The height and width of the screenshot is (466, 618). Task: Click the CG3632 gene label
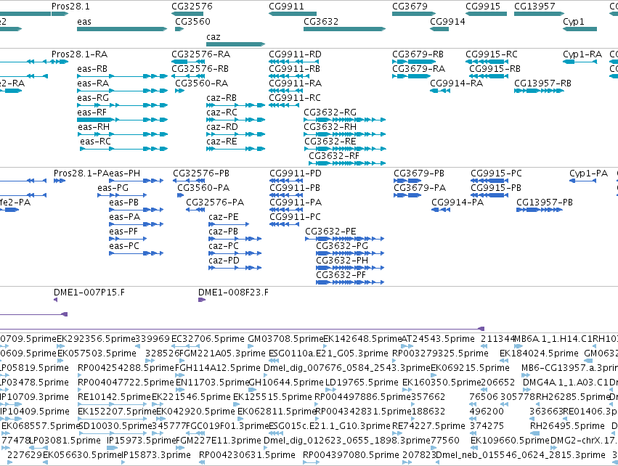tap(321, 22)
